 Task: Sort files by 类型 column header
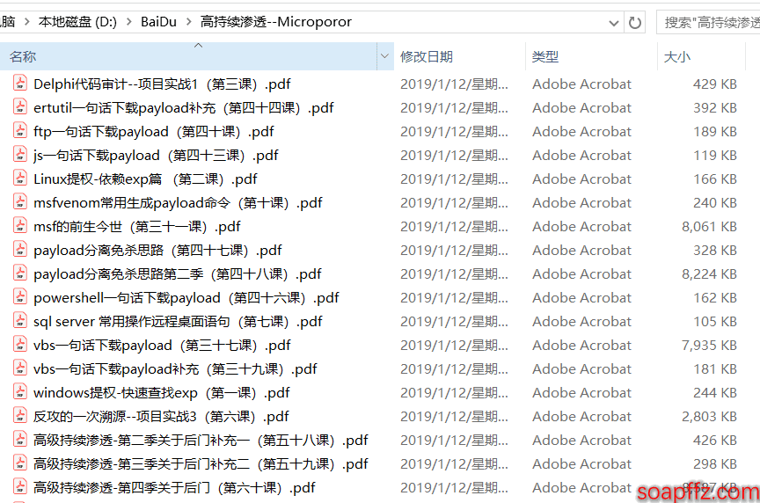click(x=591, y=56)
